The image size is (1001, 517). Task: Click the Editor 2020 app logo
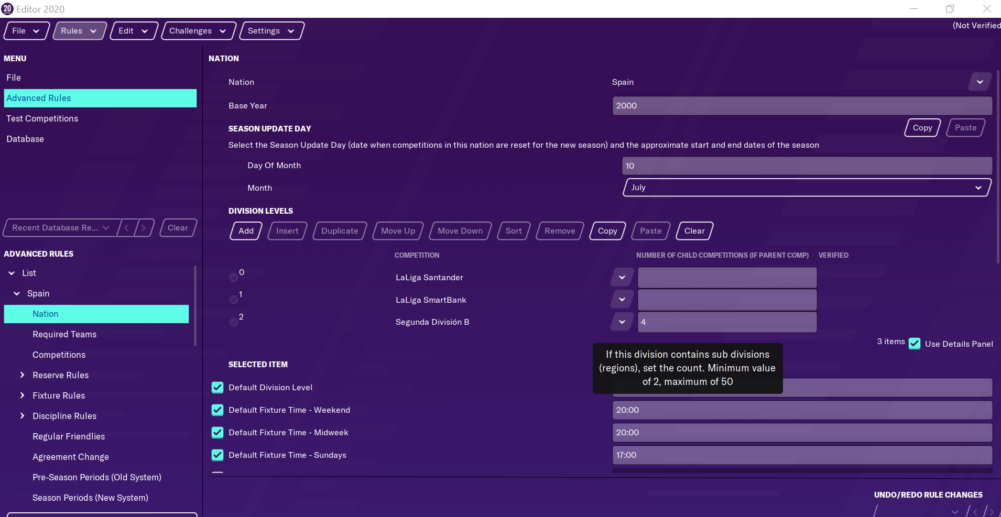point(7,9)
